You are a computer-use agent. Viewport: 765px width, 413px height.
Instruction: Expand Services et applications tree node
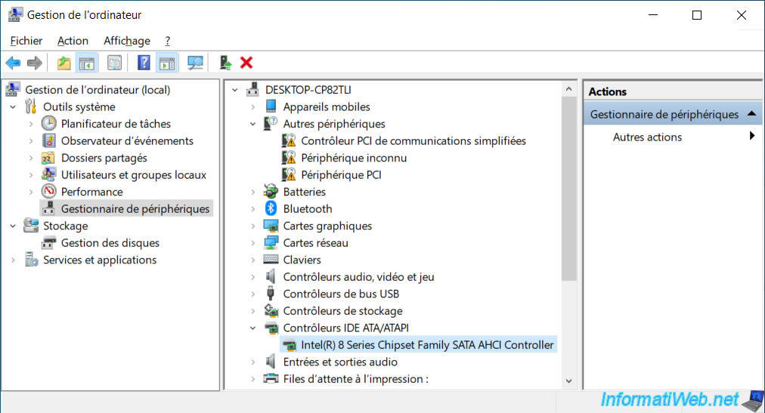13,260
